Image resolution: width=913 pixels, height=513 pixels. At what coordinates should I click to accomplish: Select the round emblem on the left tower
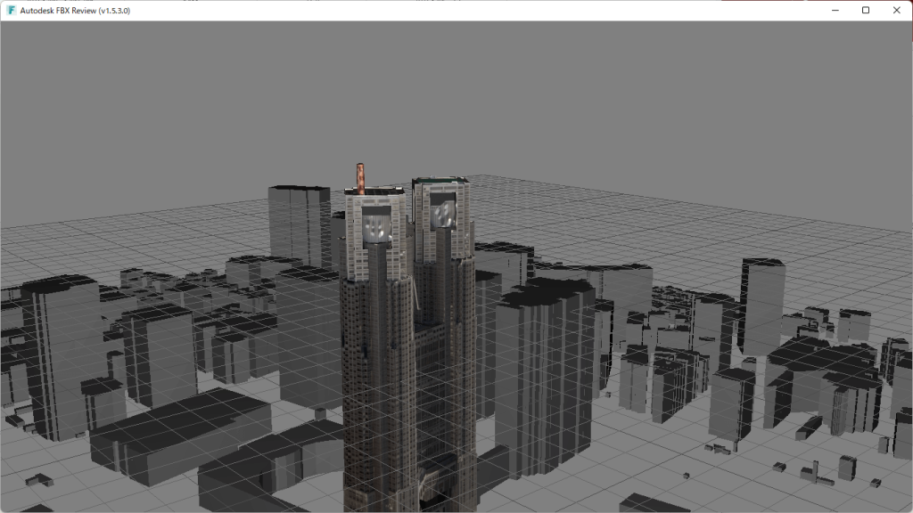[380, 227]
